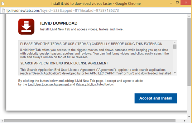Maximize the Chrome window
The height and width of the screenshot is (123, 192).
pyautogui.click(x=177, y=2)
